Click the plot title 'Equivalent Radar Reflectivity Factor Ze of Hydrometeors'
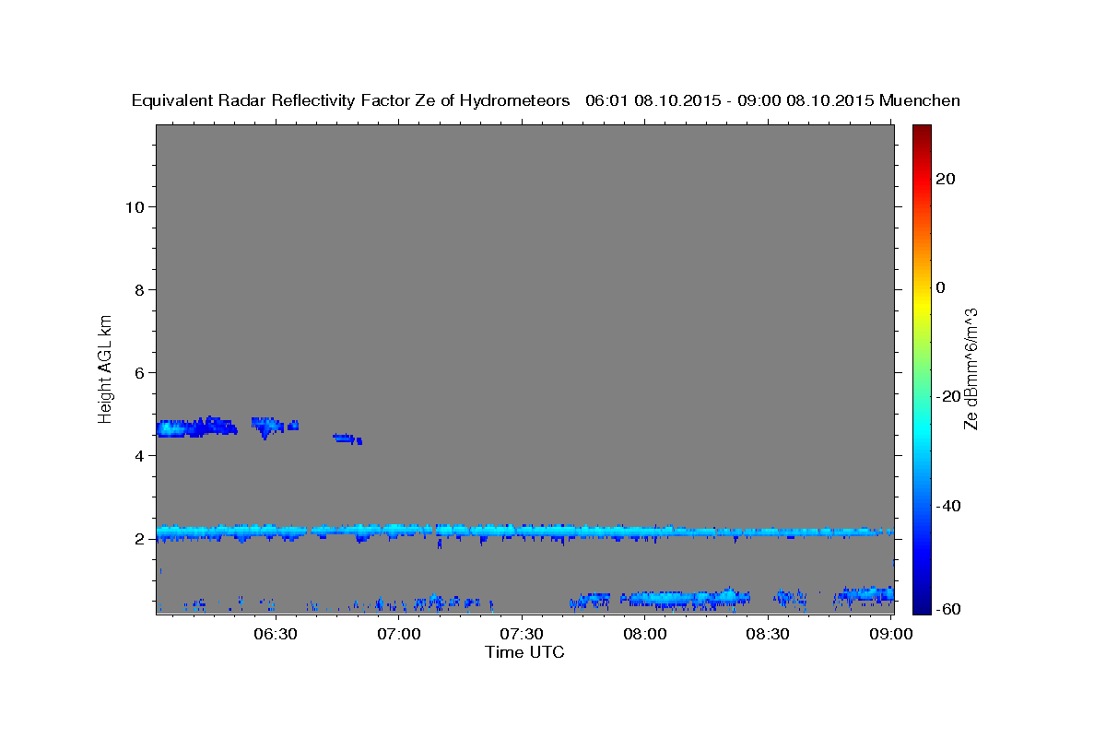Image resolution: width=1106 pixels, height=737 pixels. click(x=350, y=100)
